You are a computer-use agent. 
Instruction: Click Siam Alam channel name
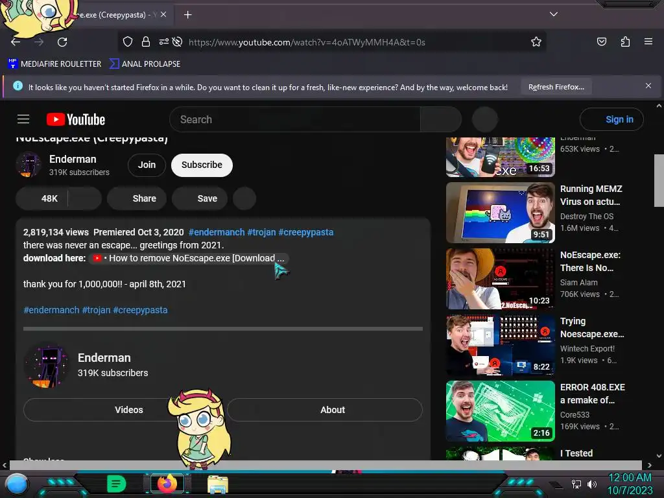[579, 283]
